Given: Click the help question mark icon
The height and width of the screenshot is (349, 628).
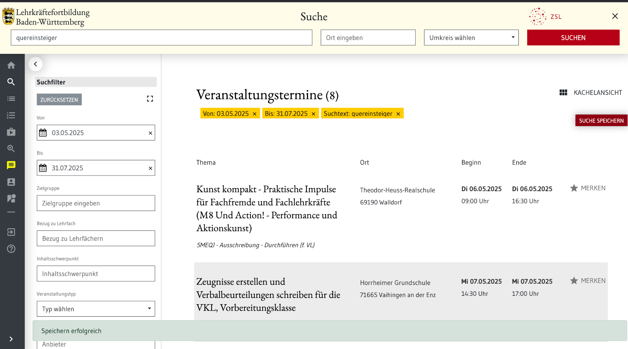Looking at the screenshot, I should point(11,249).
